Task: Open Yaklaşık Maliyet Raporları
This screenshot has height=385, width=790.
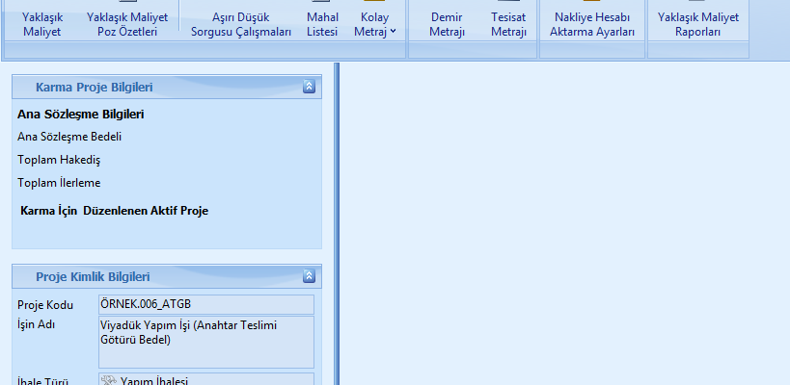Action: pos(696,24)
